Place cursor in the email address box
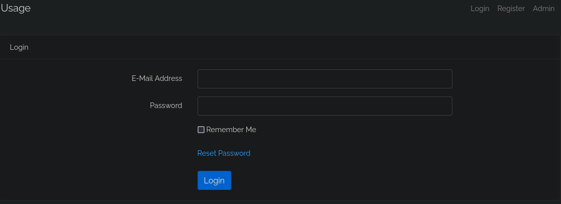This screenshot has width=561, height=204. [x=325, y=79]
